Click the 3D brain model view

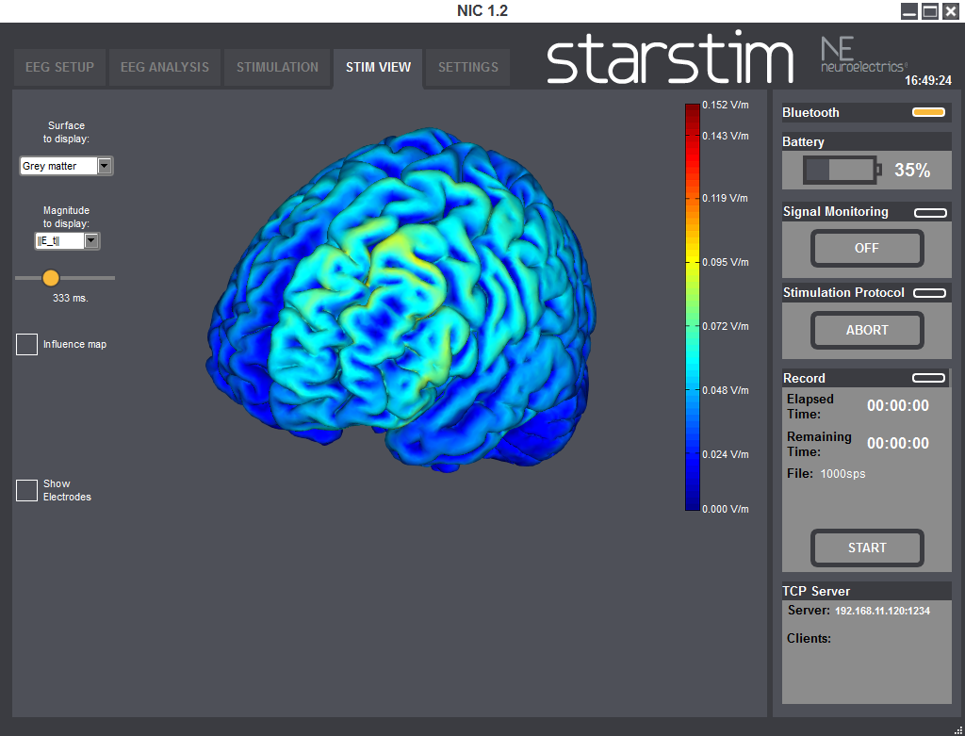tap(401, 301)
